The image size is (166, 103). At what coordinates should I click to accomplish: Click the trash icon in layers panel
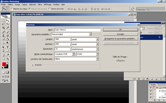pyautogui.click(x=160, y=79)
